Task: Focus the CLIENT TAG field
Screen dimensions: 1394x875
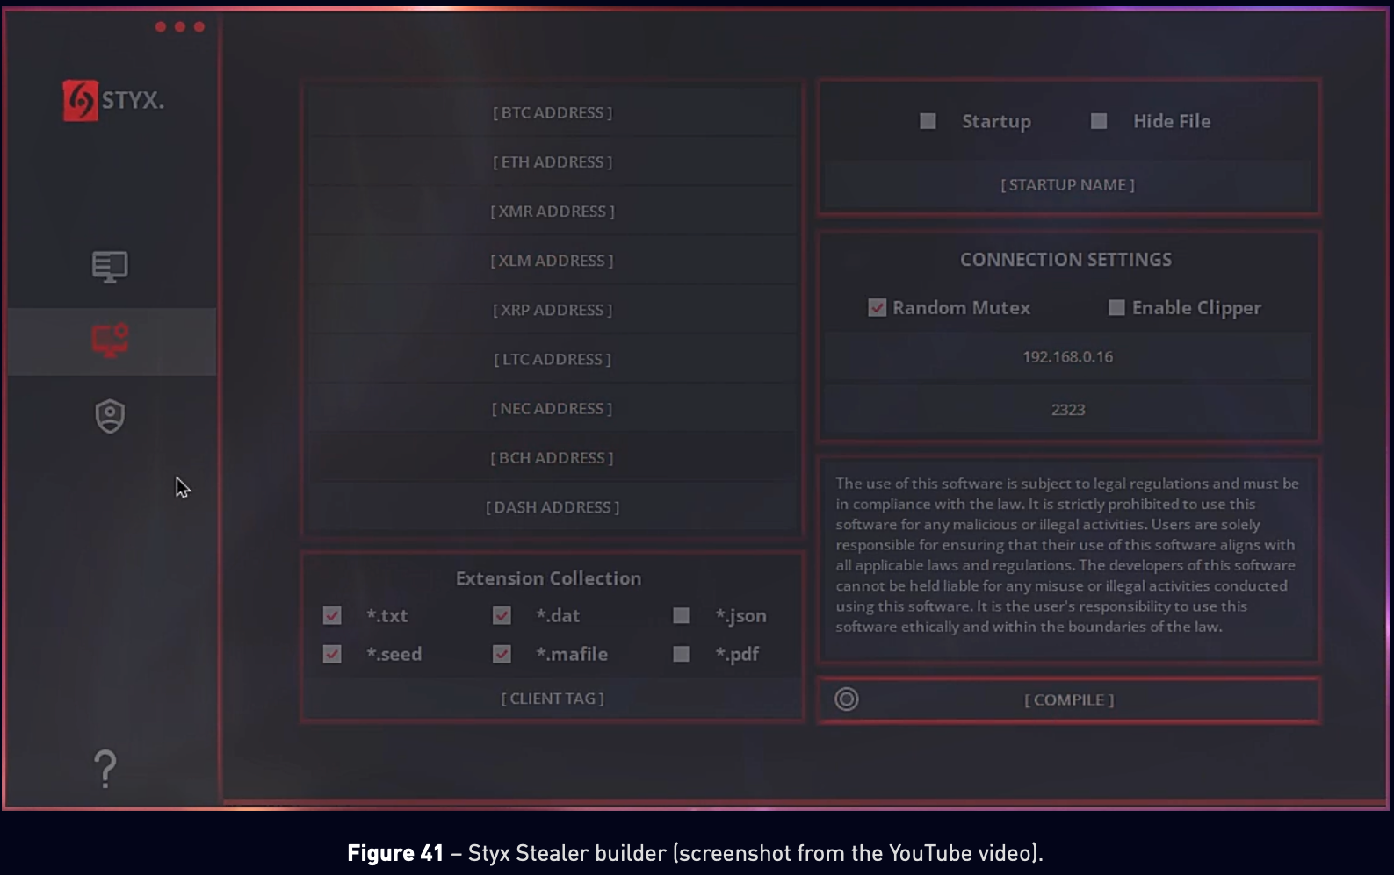Action: click(553, 699)
